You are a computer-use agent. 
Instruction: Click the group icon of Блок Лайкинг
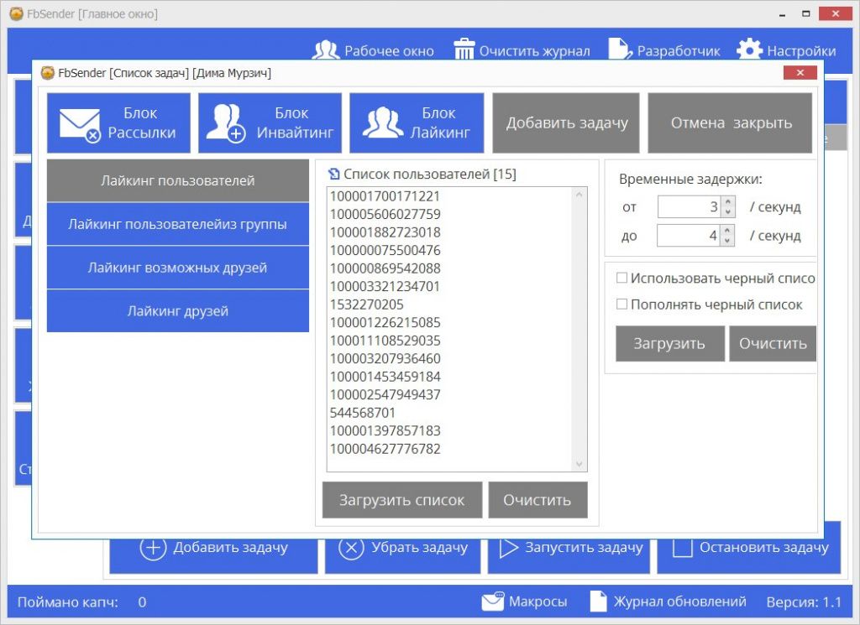pyautogui.click(x=383, y=122)
